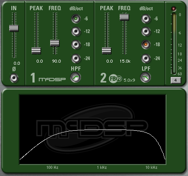Click the band 2 FREQ label
Screen dimensions: 188x176
124,8
